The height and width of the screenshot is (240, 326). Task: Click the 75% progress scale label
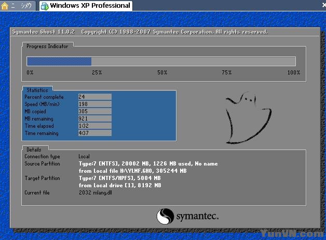(227, 72)
